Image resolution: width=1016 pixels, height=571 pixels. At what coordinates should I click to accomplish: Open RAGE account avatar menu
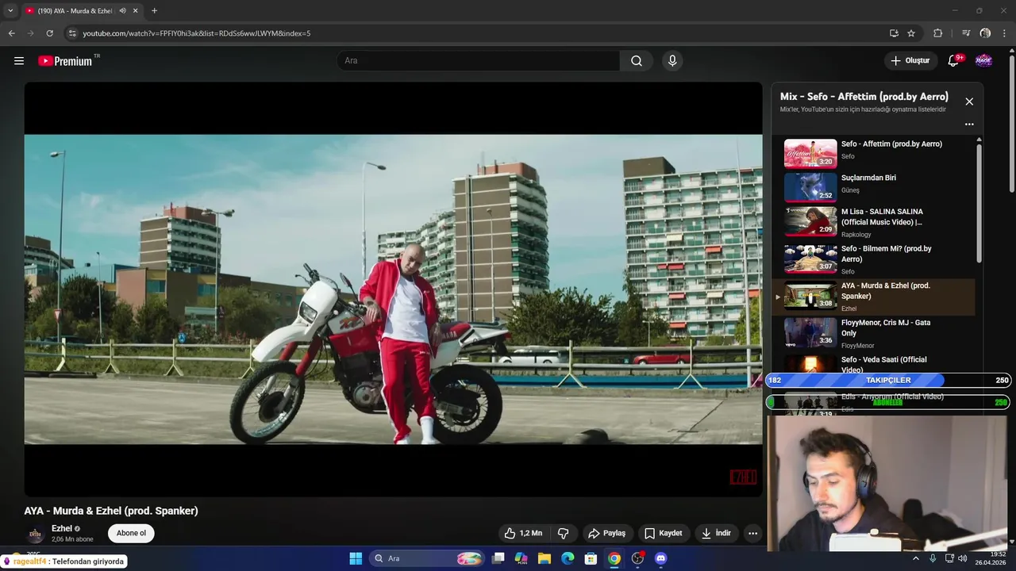(983, 61)
